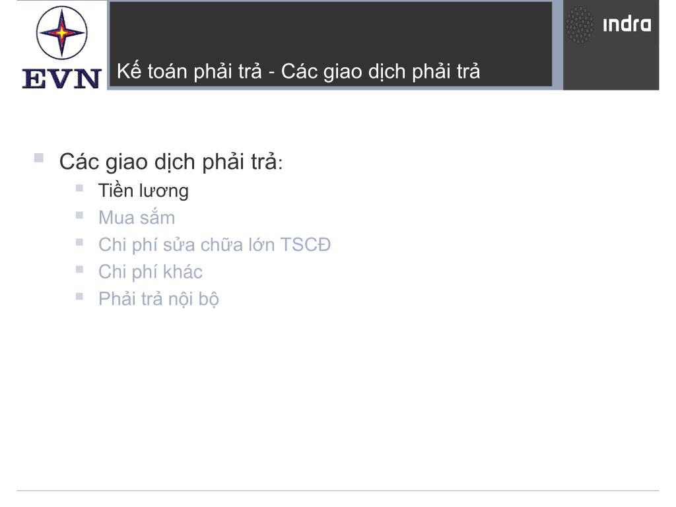The height and width of the screenshot is (507, 676).
Task: Click the Indra dotted sphere icon
Action: (x=580, y=25)
